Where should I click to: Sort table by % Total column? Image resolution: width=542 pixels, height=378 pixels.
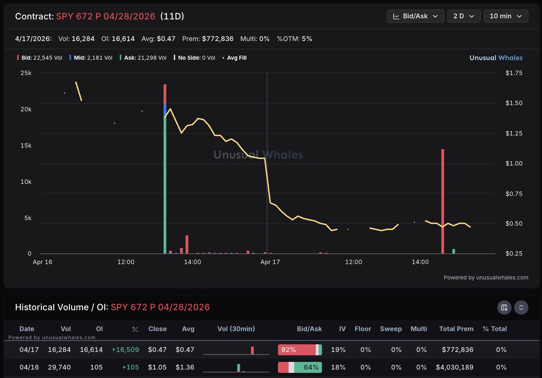[x=495, y=329]
